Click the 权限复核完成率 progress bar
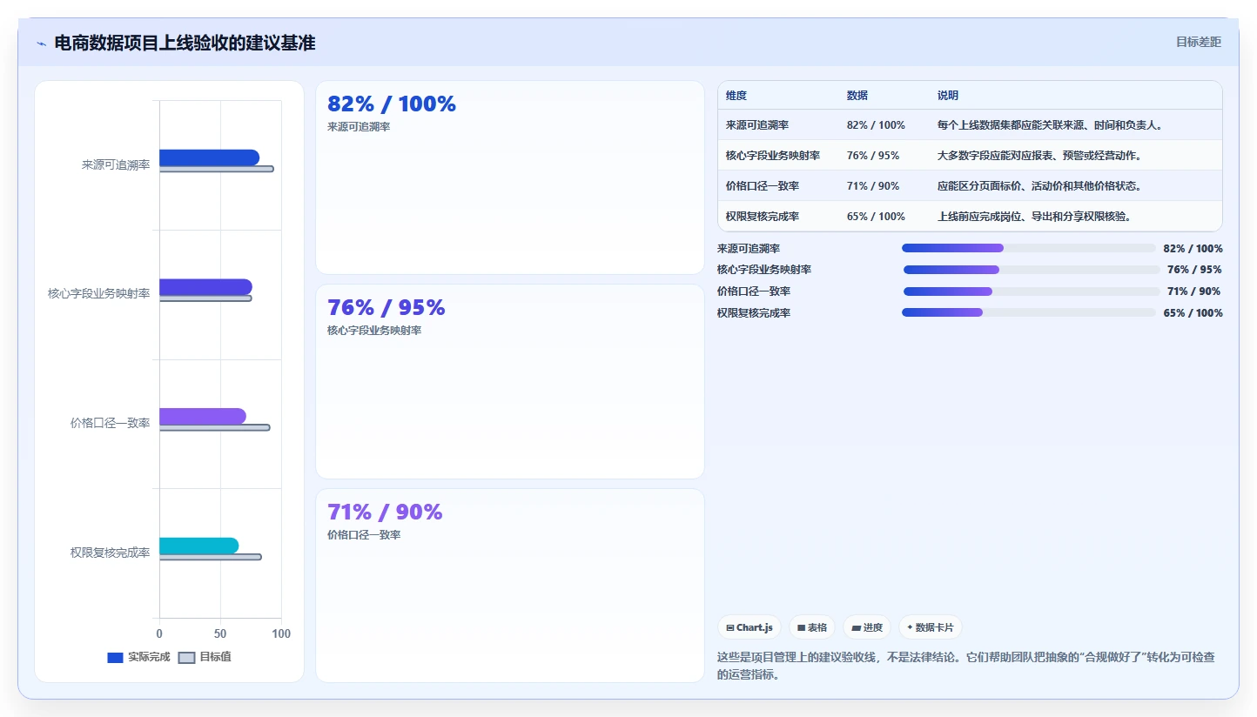 coord(1029,312)
